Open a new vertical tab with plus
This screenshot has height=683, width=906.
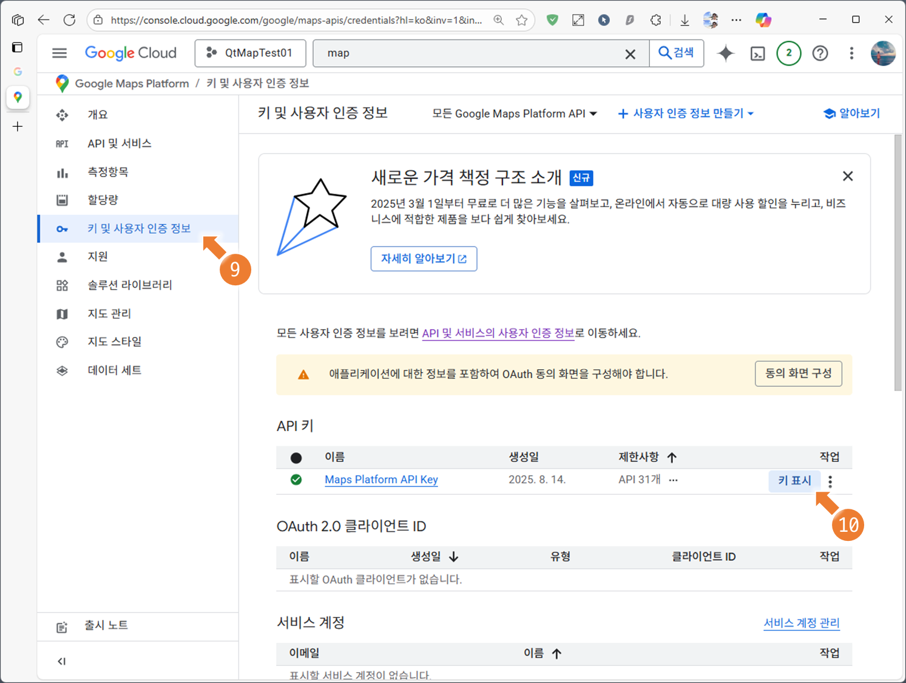pyautogui.click(x=18, y=126)
